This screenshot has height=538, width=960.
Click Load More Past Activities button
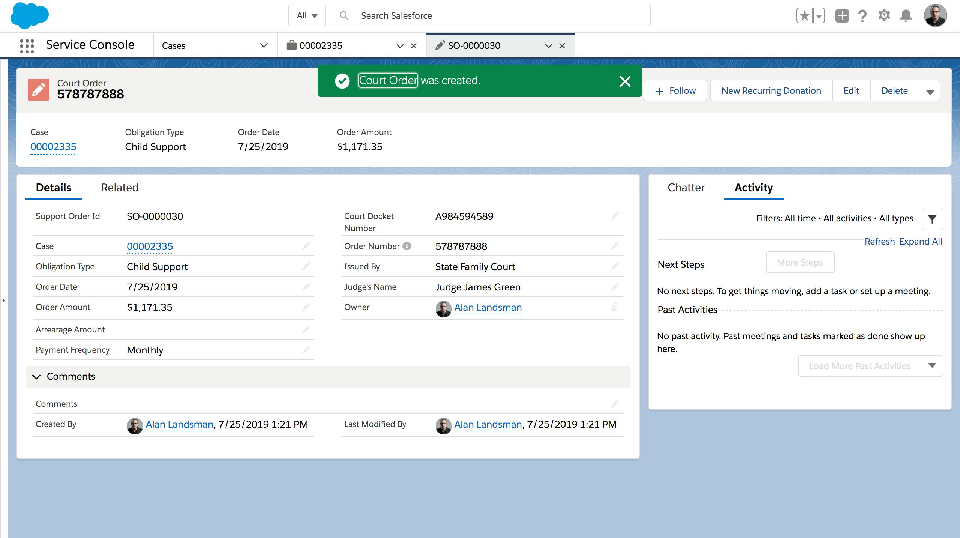pos(860,366)
